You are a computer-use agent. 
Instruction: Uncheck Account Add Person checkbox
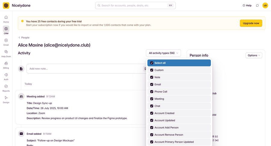(x=151, y=128)
